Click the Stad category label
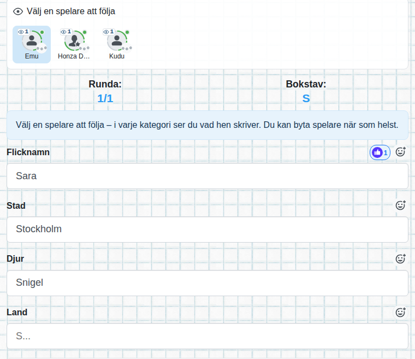The width and height of the screenshot is (415, 359). [16, 205]
